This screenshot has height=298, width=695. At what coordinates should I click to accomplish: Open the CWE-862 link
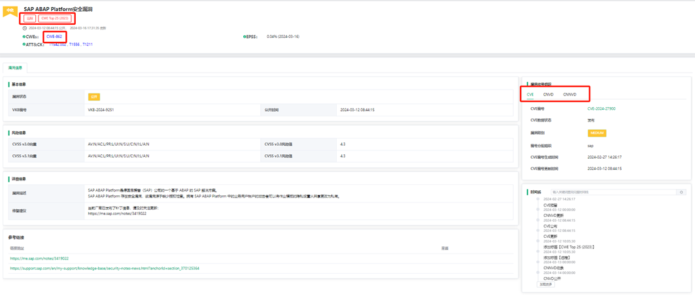coord(54,37)
